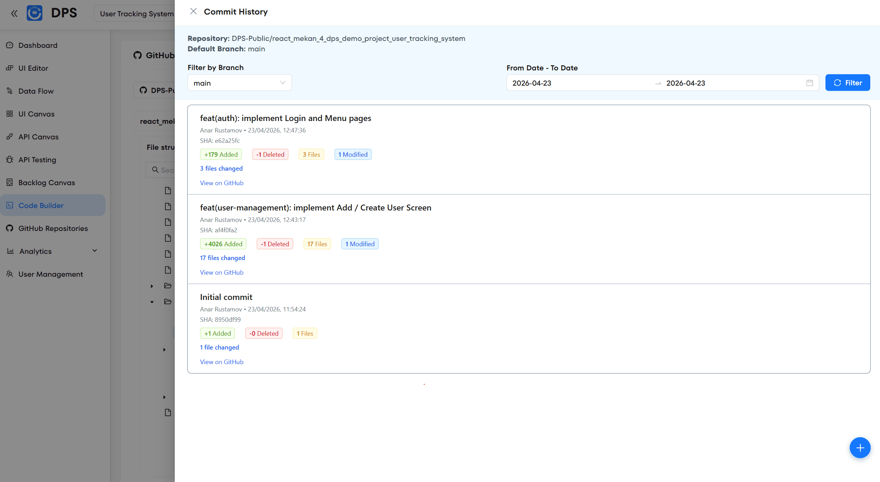Click 'SHA: e62a25fc' text
The height and width of the screenshot is (482, 880).
[220, 141]
